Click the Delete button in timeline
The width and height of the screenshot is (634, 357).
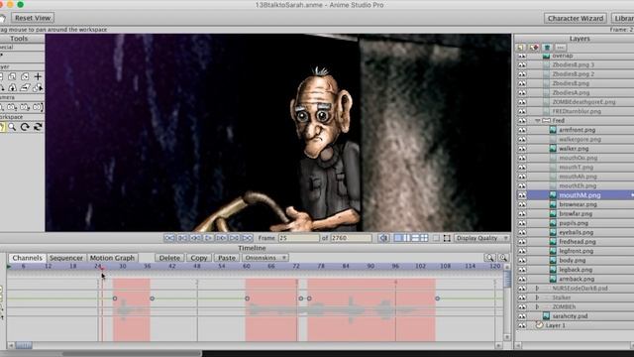coord(169,258)
